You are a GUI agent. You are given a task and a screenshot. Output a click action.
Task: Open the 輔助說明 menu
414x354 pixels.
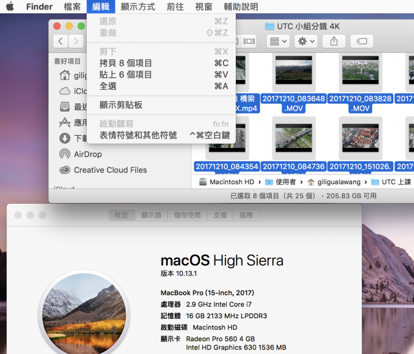click(x=241, y=6)
